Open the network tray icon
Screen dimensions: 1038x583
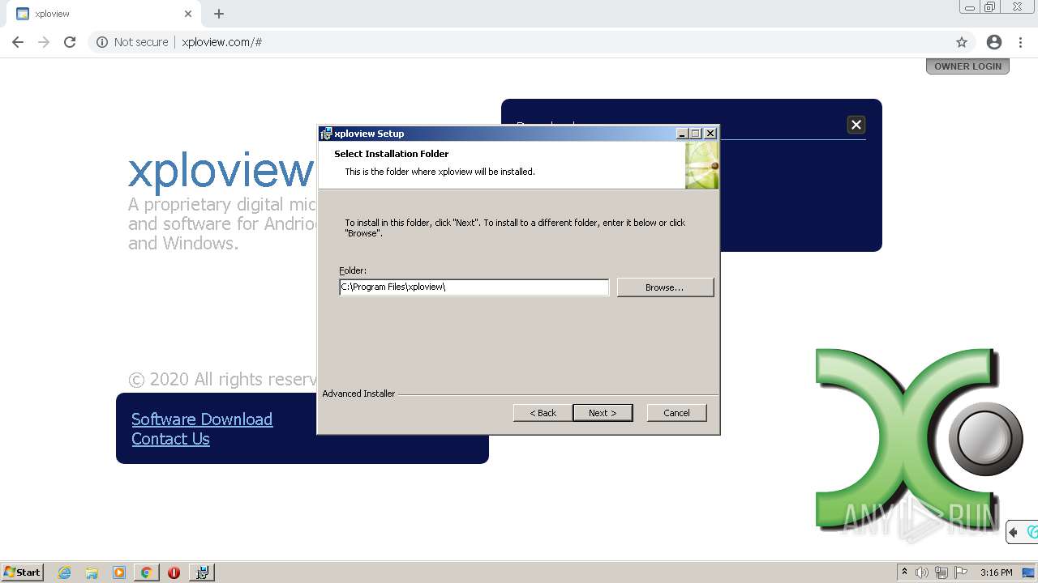pos(941,572)
